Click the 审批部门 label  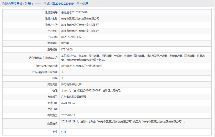coord(52,97)
